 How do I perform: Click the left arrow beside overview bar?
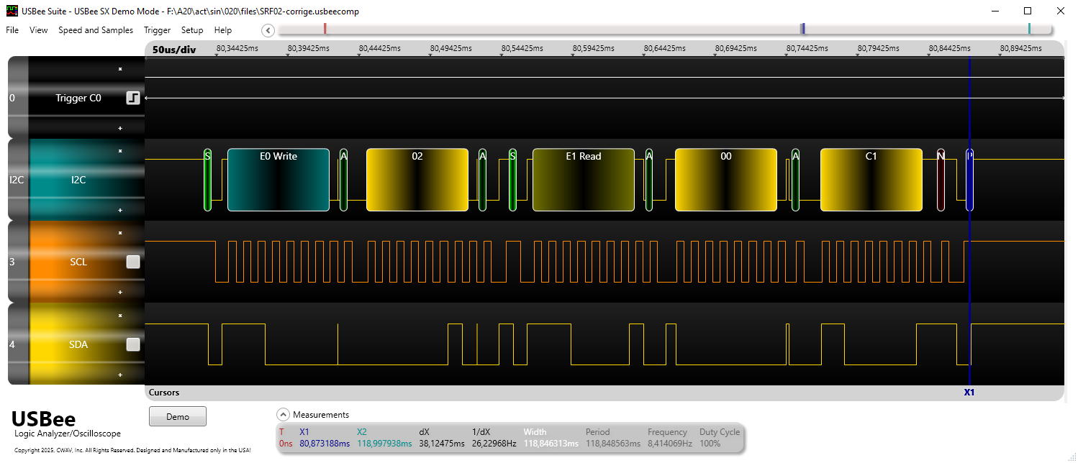(268, 30)
